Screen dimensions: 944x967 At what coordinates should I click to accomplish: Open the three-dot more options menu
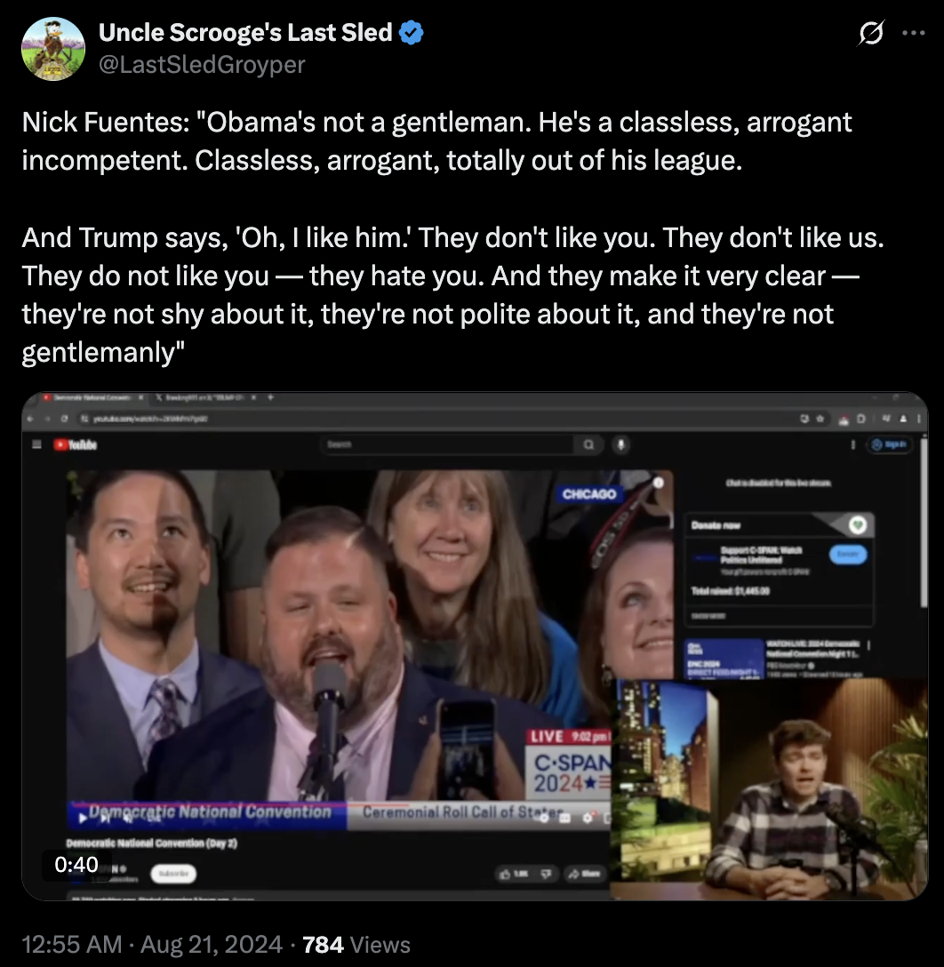point(913,33)
